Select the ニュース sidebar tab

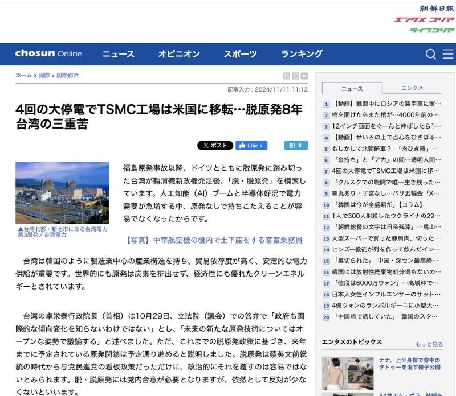[x=352, y=89]
